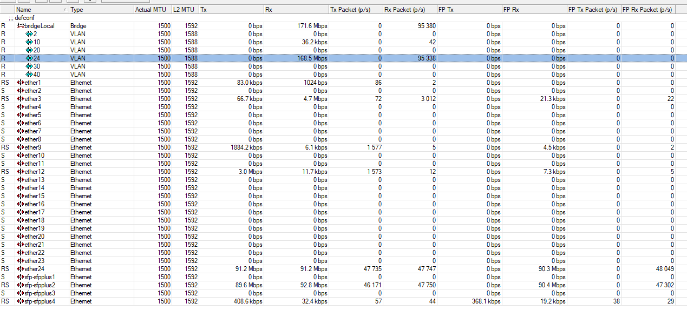The width and height of the screenshot is (687, 317).
Task: Click the ether12 ethernet icon
Action: pyautogui.click(x=21, y=172)
